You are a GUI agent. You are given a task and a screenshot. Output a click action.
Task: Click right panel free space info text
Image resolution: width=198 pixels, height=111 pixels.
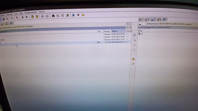click(169, 24)
